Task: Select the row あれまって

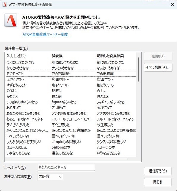Action: click(x=71, y=108)
